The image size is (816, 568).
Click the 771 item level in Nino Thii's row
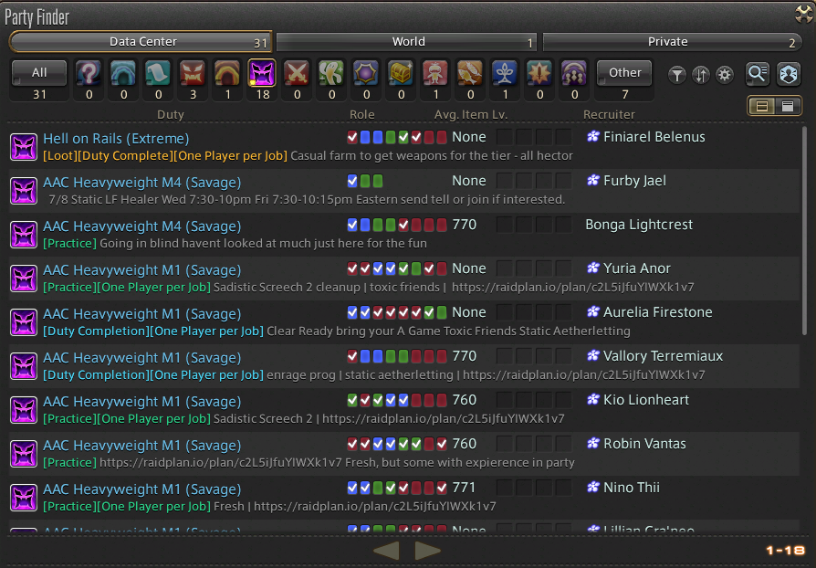tap(464, 488)
